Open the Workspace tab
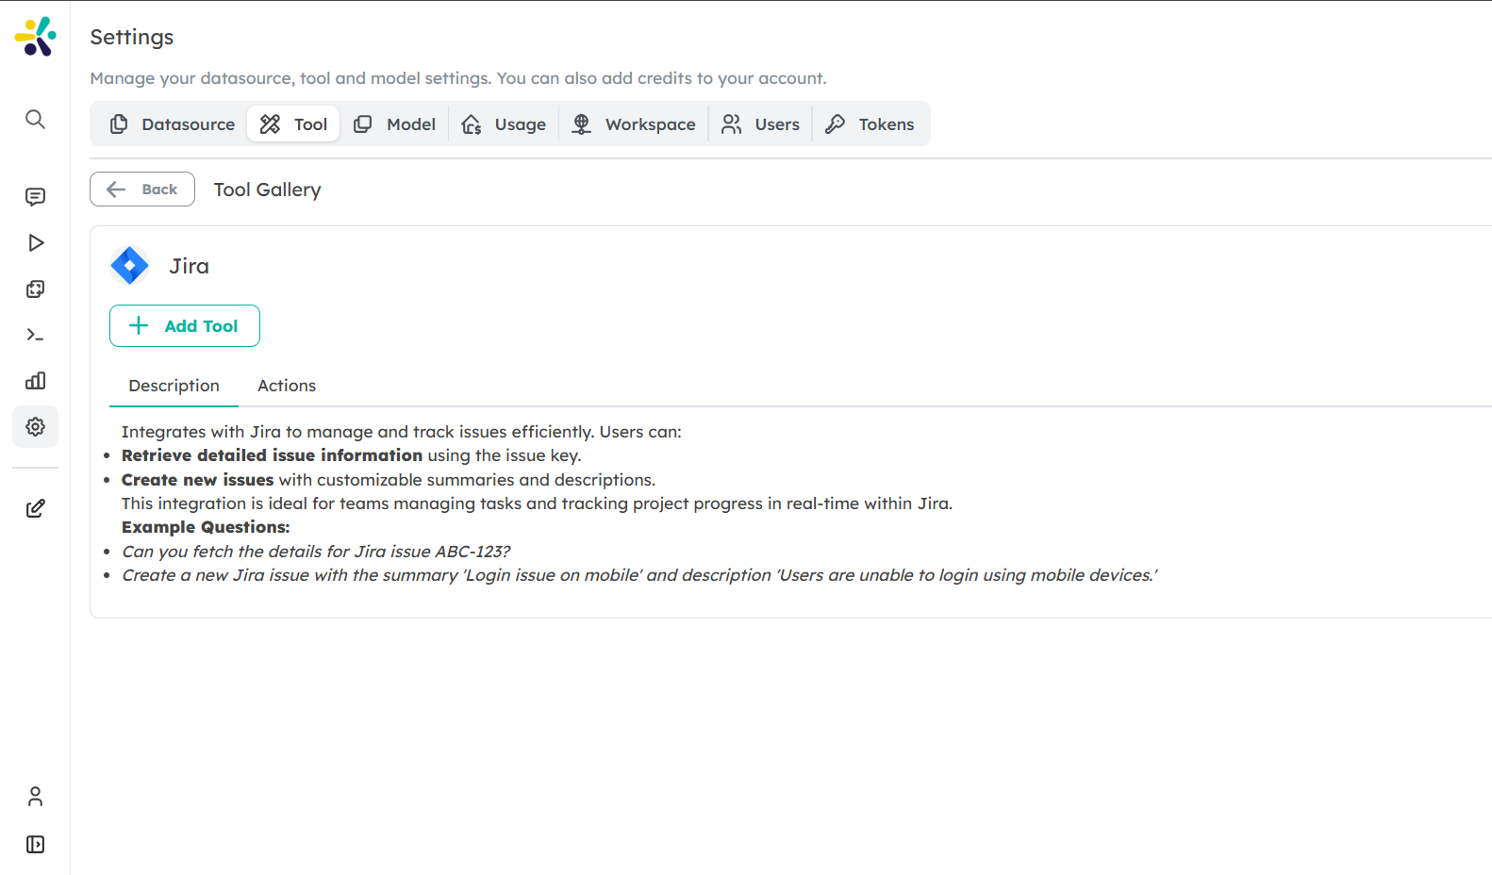The image size is (1492, 875). pyautogui.click(x=634, y=124)
